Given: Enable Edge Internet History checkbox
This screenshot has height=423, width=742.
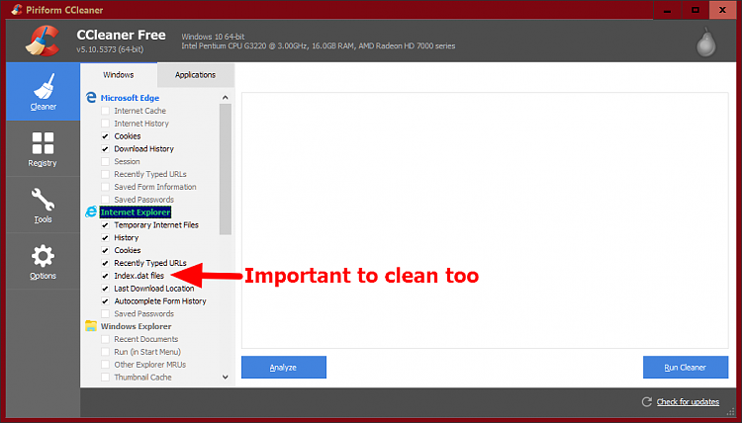Looking at the screenshot, I should pyautogui.click(x=105, y=124).
